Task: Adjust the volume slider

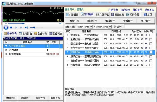Action: [36, 28]
